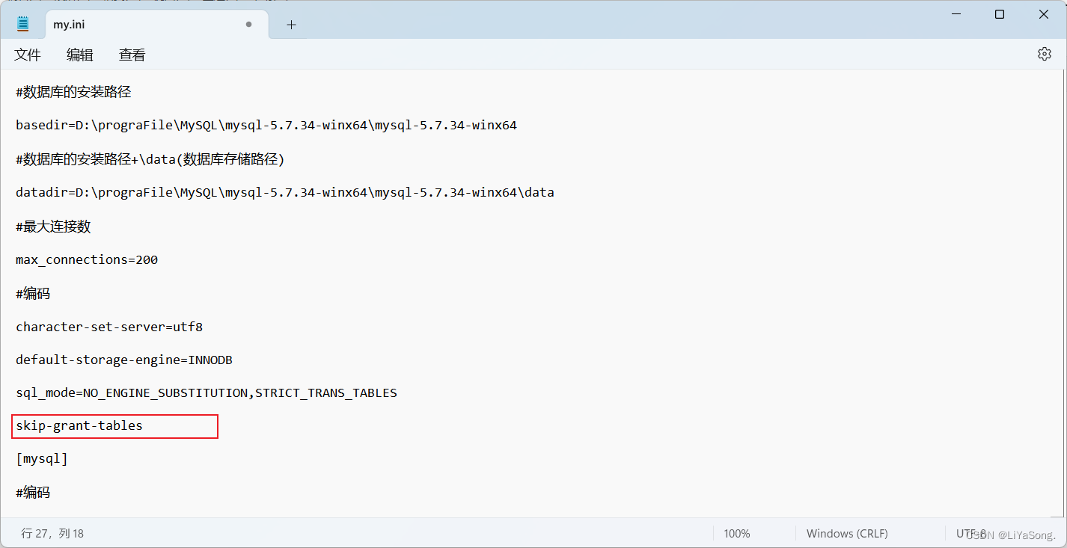Click the [mysql] section line
This screenshot has height=548, width=1067.
coord(42,458)
